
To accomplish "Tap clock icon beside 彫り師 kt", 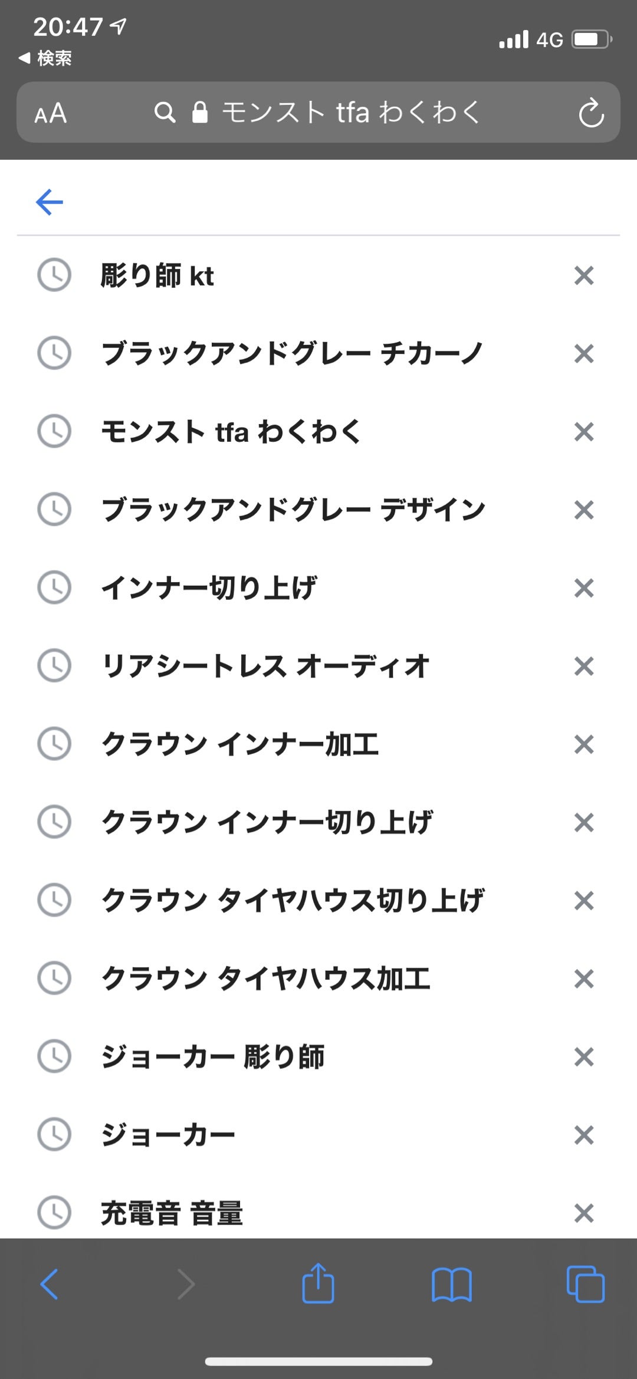I will pyautogui.click(x=54, y=275).
